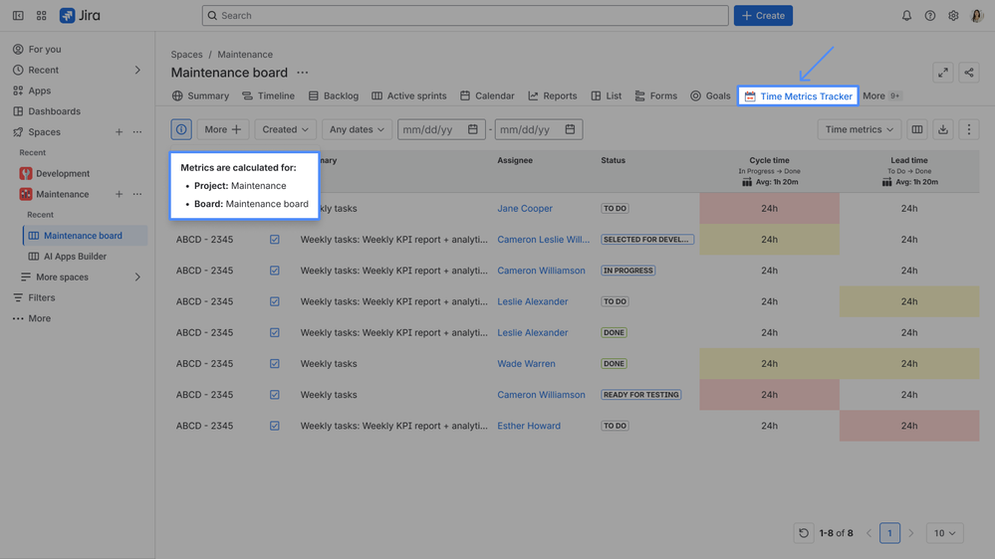Toggle checkbox in the Cameron Leslie Will... row

point(274,240)
